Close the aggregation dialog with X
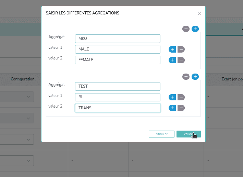 pyautogui.click(x=199, y=14)
